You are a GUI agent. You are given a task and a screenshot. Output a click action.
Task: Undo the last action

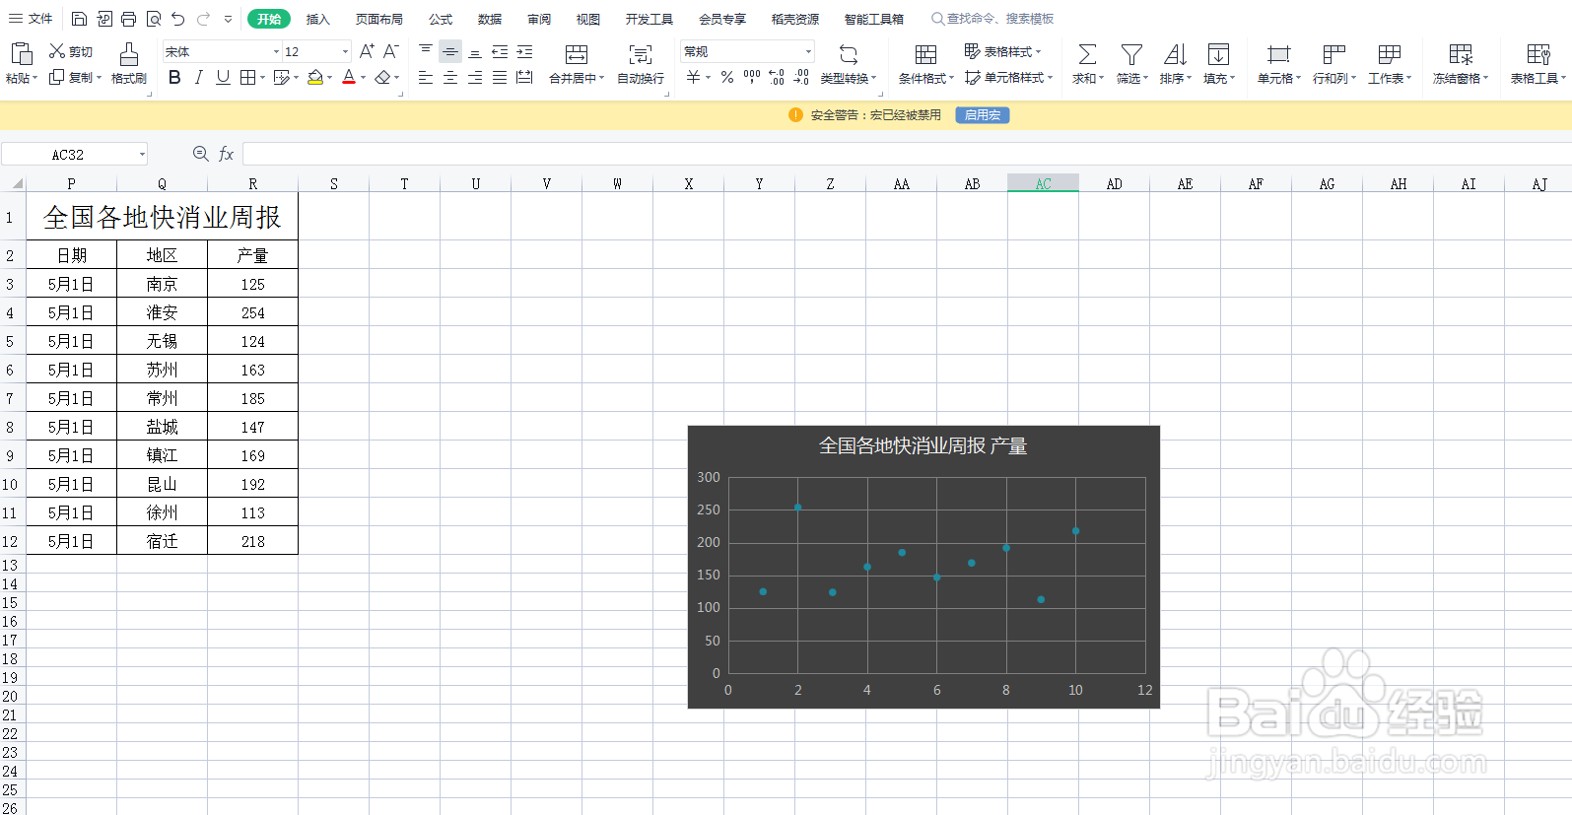(178, 19)
